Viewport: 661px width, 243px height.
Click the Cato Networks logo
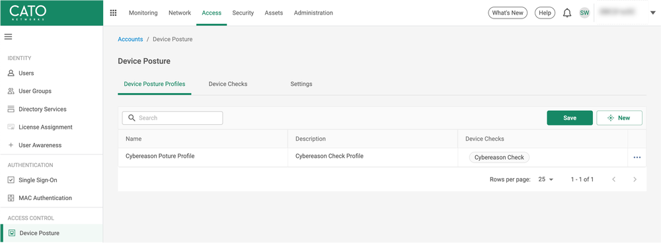pos(27,13)
